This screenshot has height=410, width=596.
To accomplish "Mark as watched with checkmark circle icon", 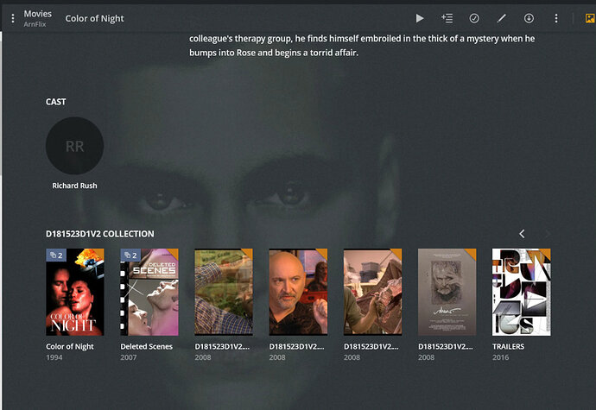I will tap(474, 18).
